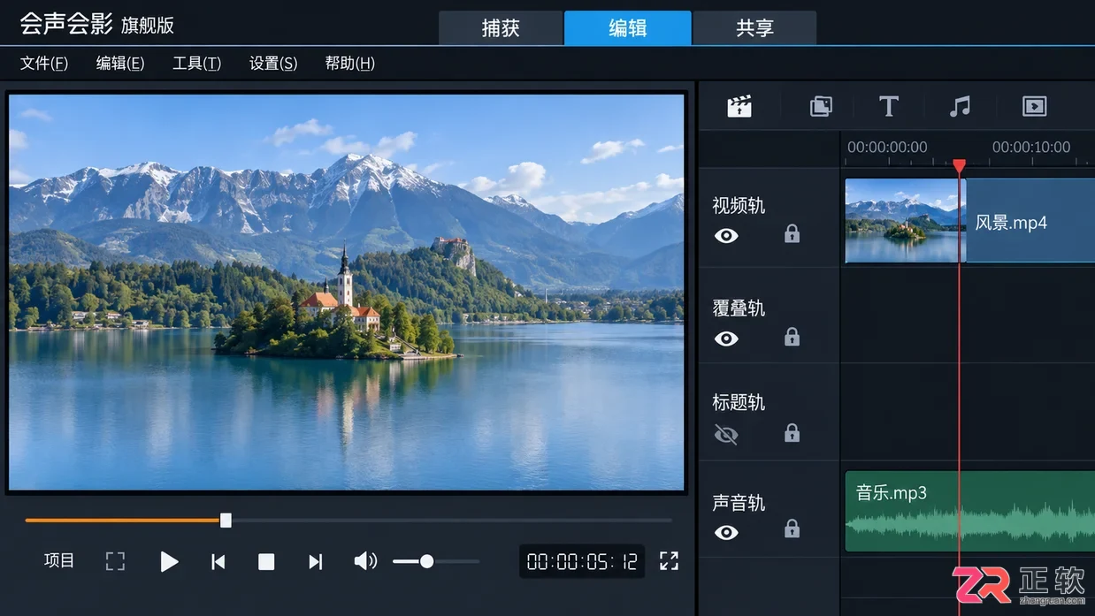Lock the 声音轨 track
The width and height of the screenshot is (1095, 616).
tap(792, 529)
